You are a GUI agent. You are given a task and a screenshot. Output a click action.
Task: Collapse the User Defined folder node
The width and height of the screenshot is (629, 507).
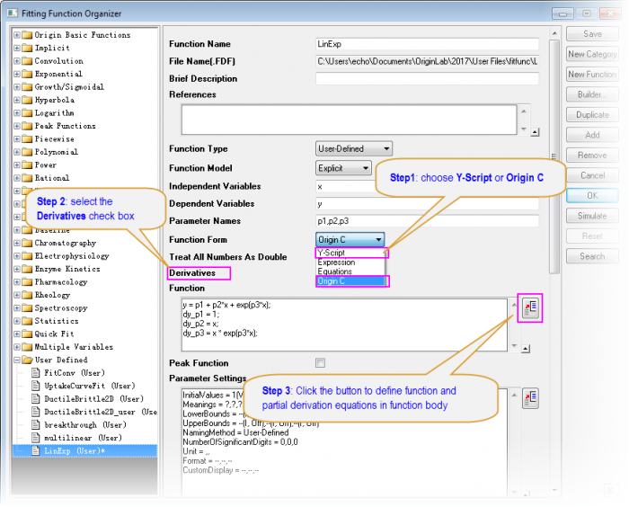click(17, 360)
